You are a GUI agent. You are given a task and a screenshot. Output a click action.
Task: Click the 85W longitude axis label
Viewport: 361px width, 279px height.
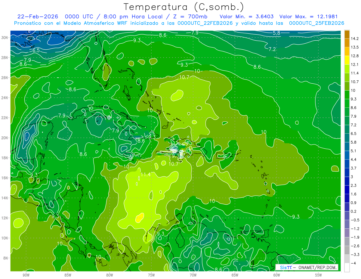point(68,275)
